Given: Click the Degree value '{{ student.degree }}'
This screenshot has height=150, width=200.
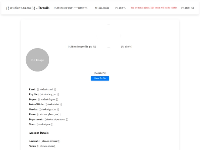Looking at the screenshot, I should (48, 99).
